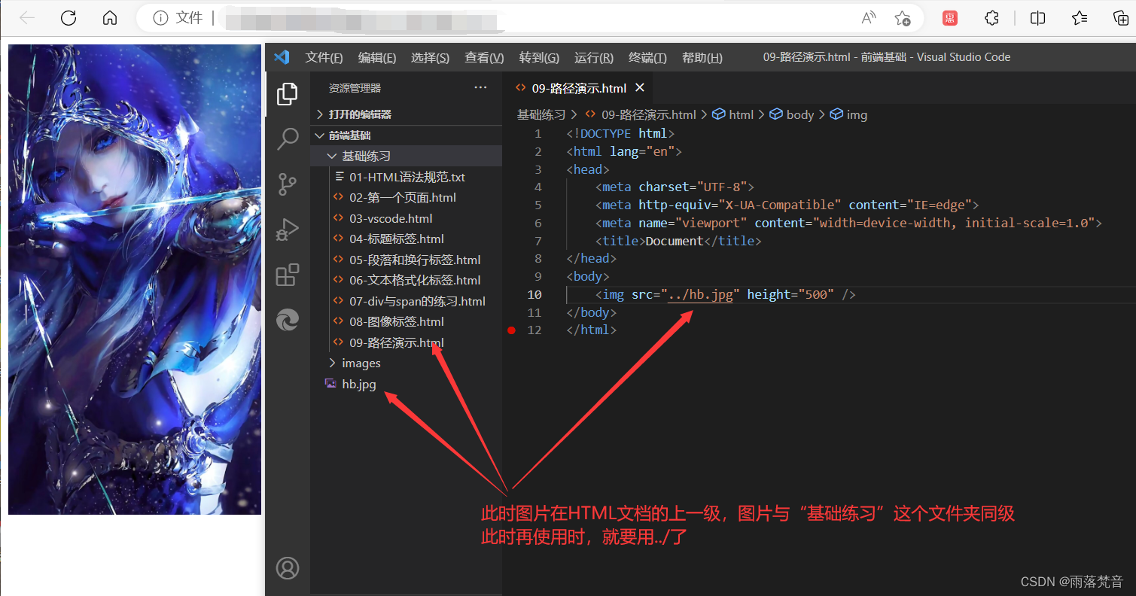1136x596 pixels.
Task: Place cursor on line 10 number
Action: coord(534,295)
